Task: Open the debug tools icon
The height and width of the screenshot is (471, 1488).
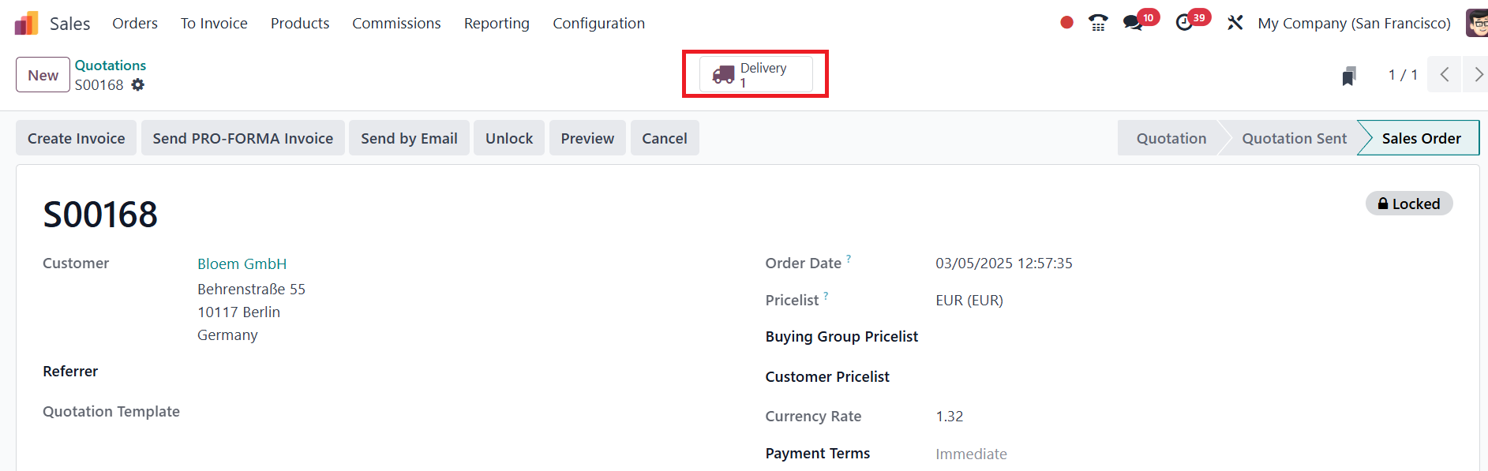Action: [1235, 23]
